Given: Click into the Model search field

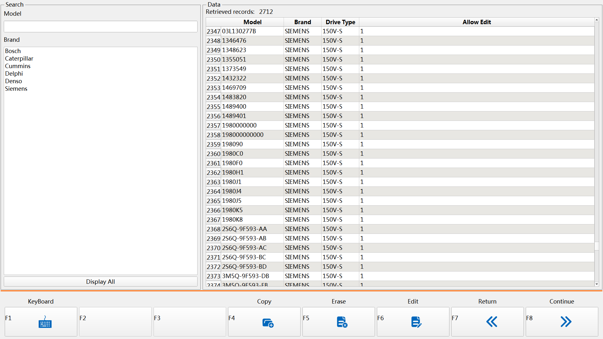Looking at the screenshot, I should click(x=100, y=27).
